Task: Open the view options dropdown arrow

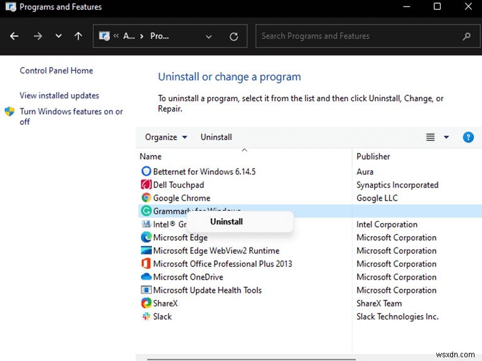Action: click(446, 137)
